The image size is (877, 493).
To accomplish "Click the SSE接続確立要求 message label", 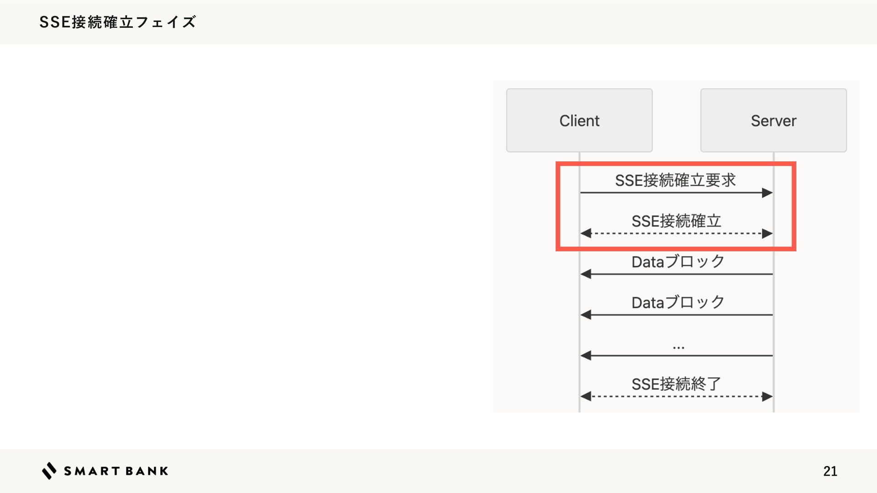I will pyautogui.click(x=675, y=180).
